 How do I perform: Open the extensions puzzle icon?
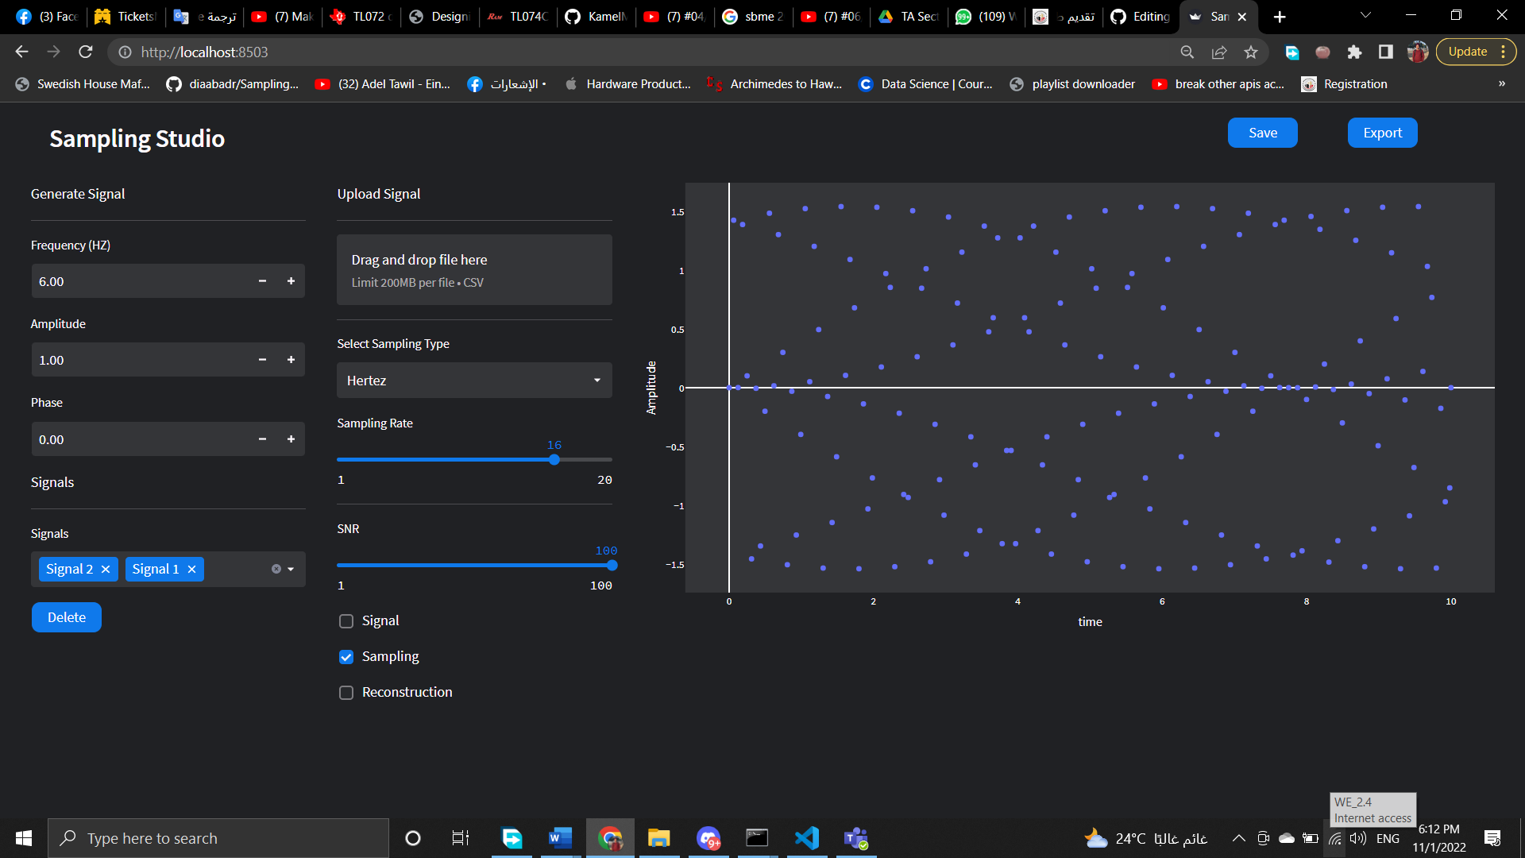(x=1355, y=52)
